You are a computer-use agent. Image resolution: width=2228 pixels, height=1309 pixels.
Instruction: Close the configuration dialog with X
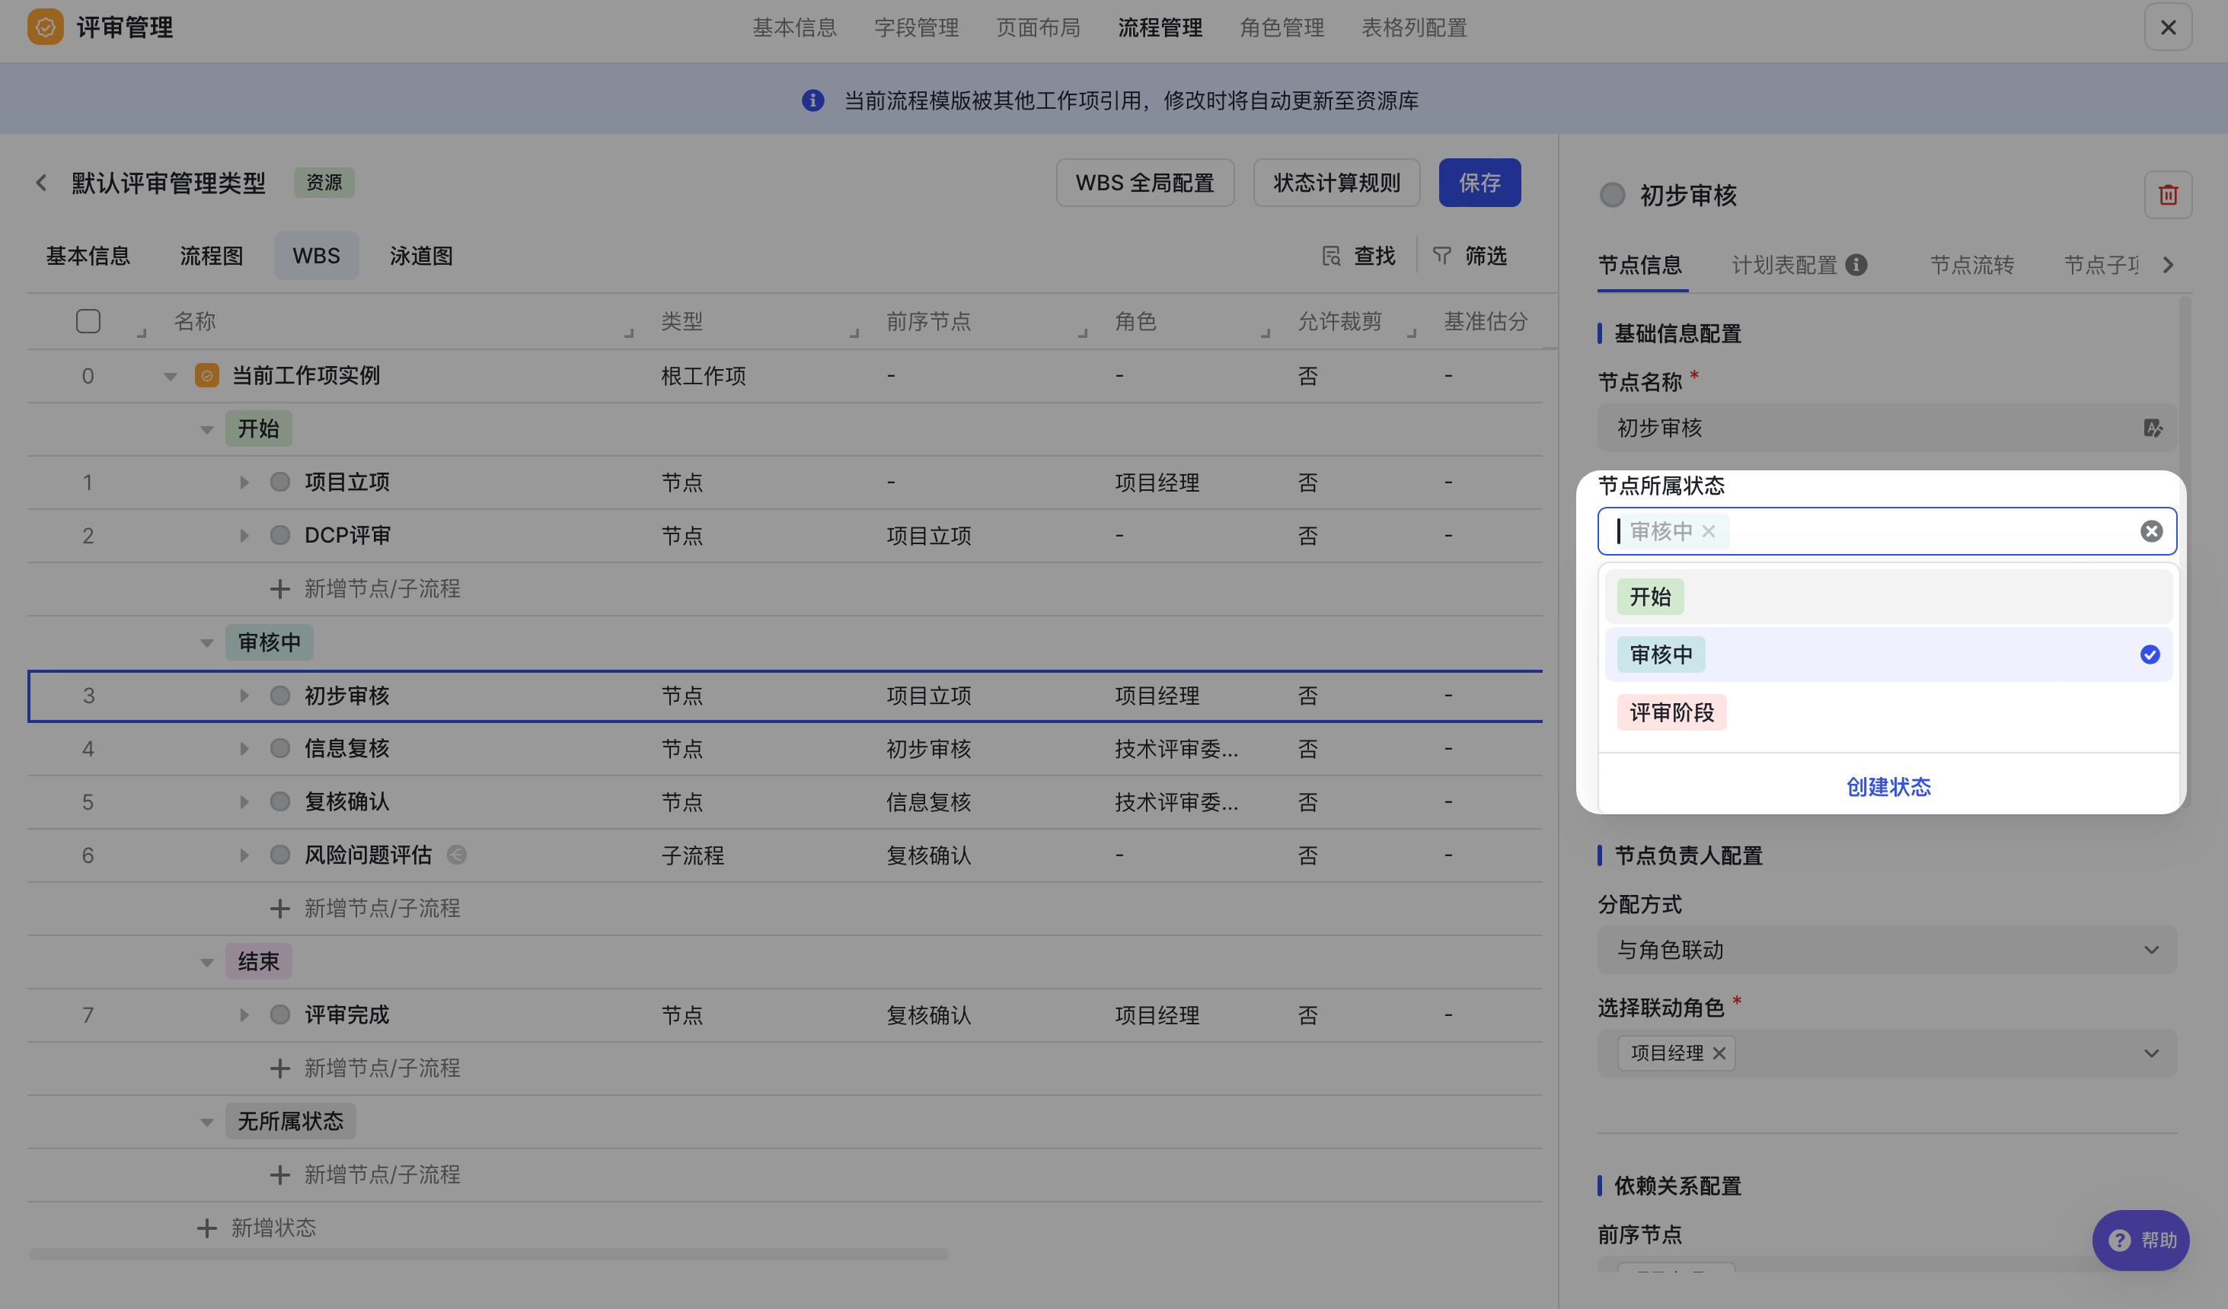[x=2167, y=27]
